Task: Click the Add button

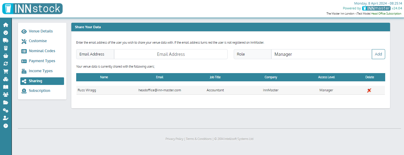Action: pos(379,54)
